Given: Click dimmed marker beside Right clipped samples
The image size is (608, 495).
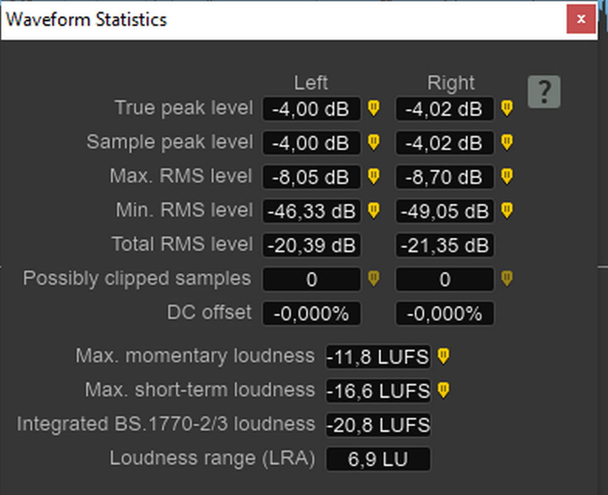Looking at the screenshot, I should coord(507,278).
